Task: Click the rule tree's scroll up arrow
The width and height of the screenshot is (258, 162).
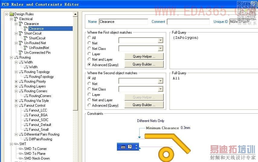Action: [x=75, y=14]
